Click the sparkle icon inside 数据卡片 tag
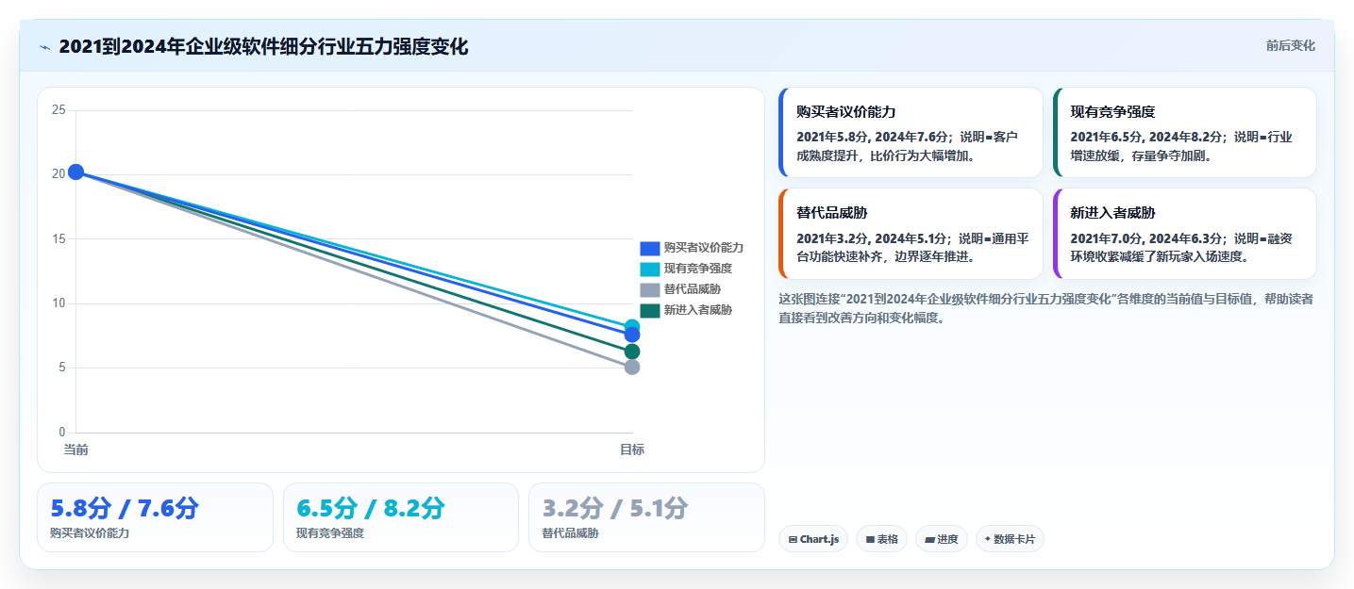Screen dimensions: 1354x589 (x=988, y=539)
